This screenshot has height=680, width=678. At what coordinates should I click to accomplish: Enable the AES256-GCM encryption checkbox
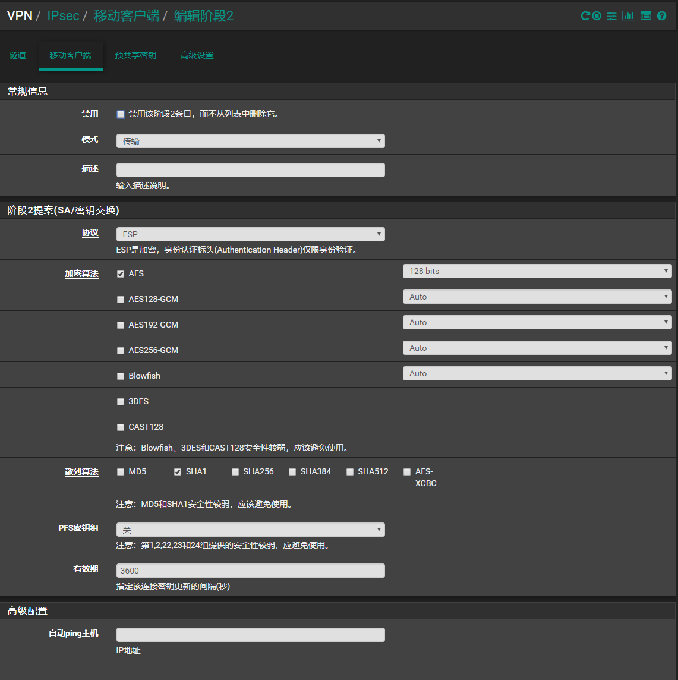pyautogui.click(x=121, y=351)
